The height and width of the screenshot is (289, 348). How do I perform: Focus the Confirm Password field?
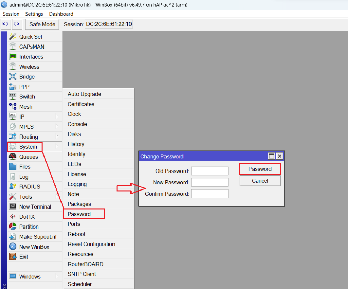[210, 194]
